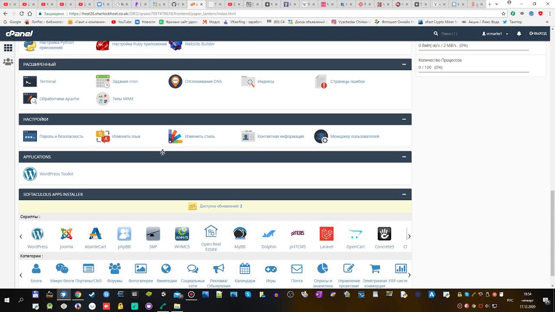Click the cPanel logo
The height and width of the screenshot is (312, 555).
(19, 33)
